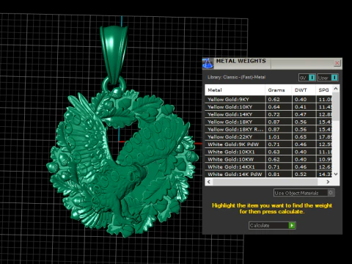Viewport: 352px width, 264px height.
Task: Click the Calculate button
Action: tap(272, 225)
